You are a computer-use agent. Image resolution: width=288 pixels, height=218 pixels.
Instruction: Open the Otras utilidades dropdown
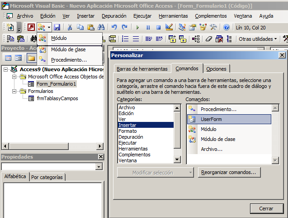click(x=258, y=39)
